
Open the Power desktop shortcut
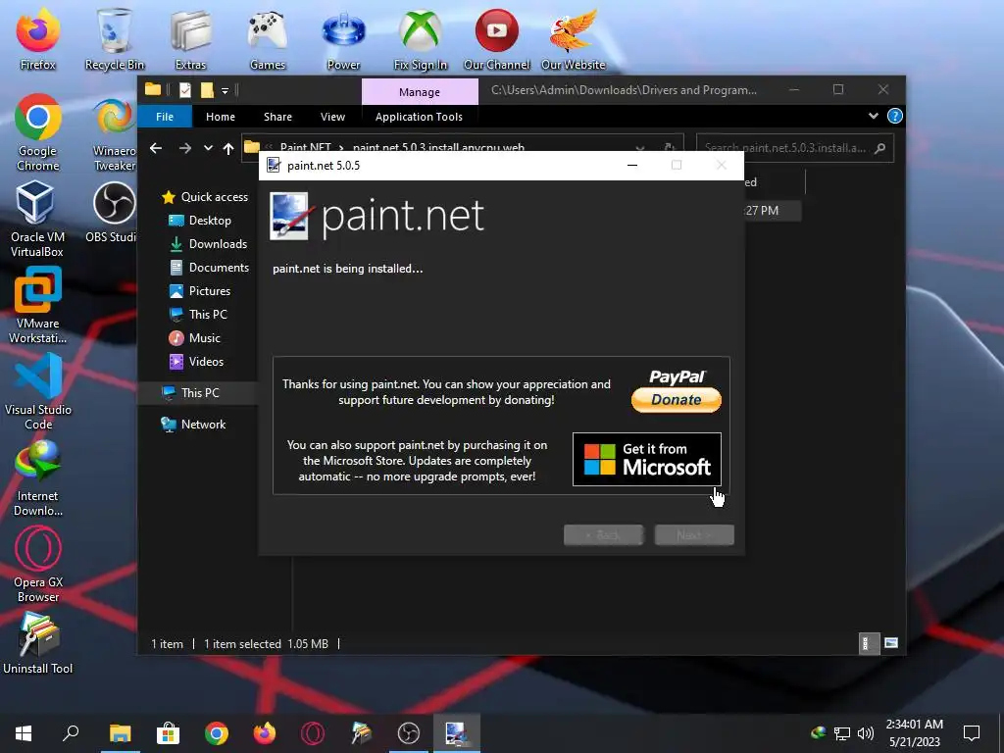point(344,38)
